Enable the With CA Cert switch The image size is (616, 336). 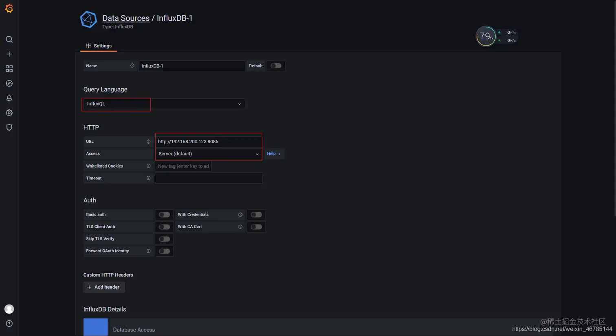[x=256, y=227]
